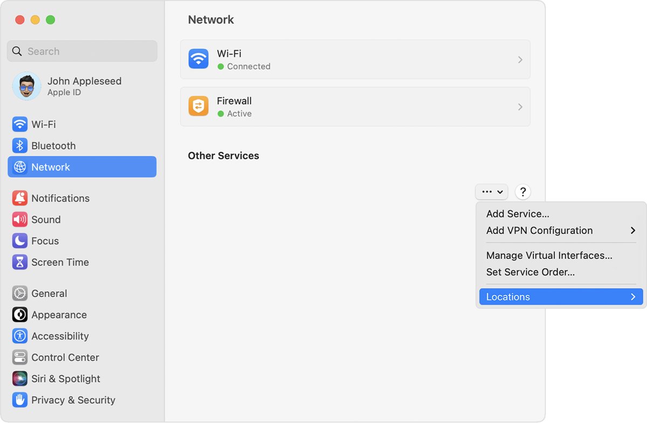Click the Network globe icon in sidebar
Viewport: 647px width, 423px height.
(20, 167)
